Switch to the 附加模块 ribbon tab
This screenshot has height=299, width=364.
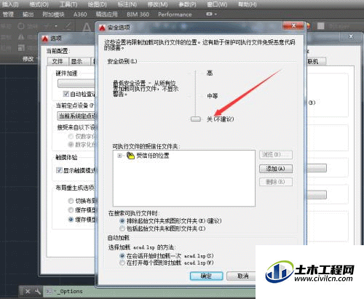click(x=53, y=15)
